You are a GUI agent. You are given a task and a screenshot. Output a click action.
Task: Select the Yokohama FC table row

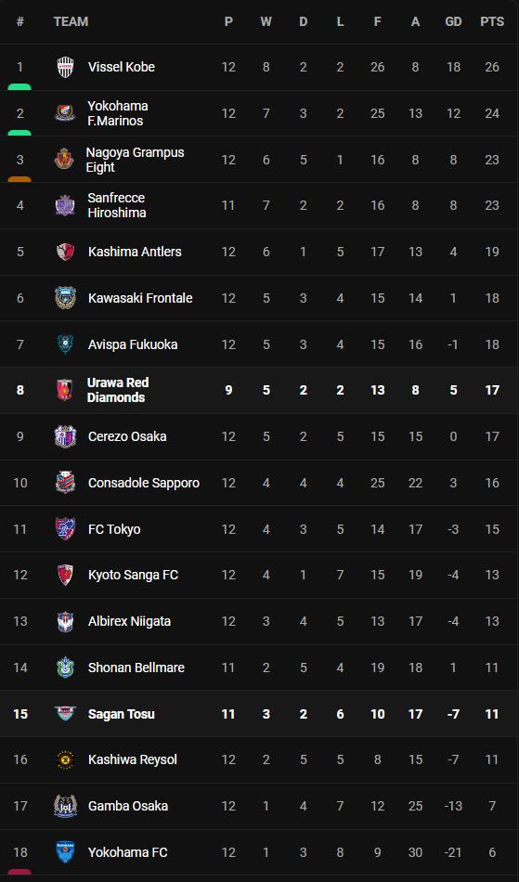(x=259, y=852)
